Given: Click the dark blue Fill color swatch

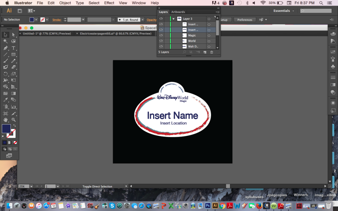Looking at the screenshot, I should coord(6,129).
